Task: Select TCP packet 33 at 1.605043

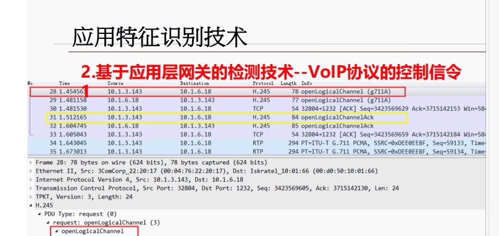Action: pos(256,134)
